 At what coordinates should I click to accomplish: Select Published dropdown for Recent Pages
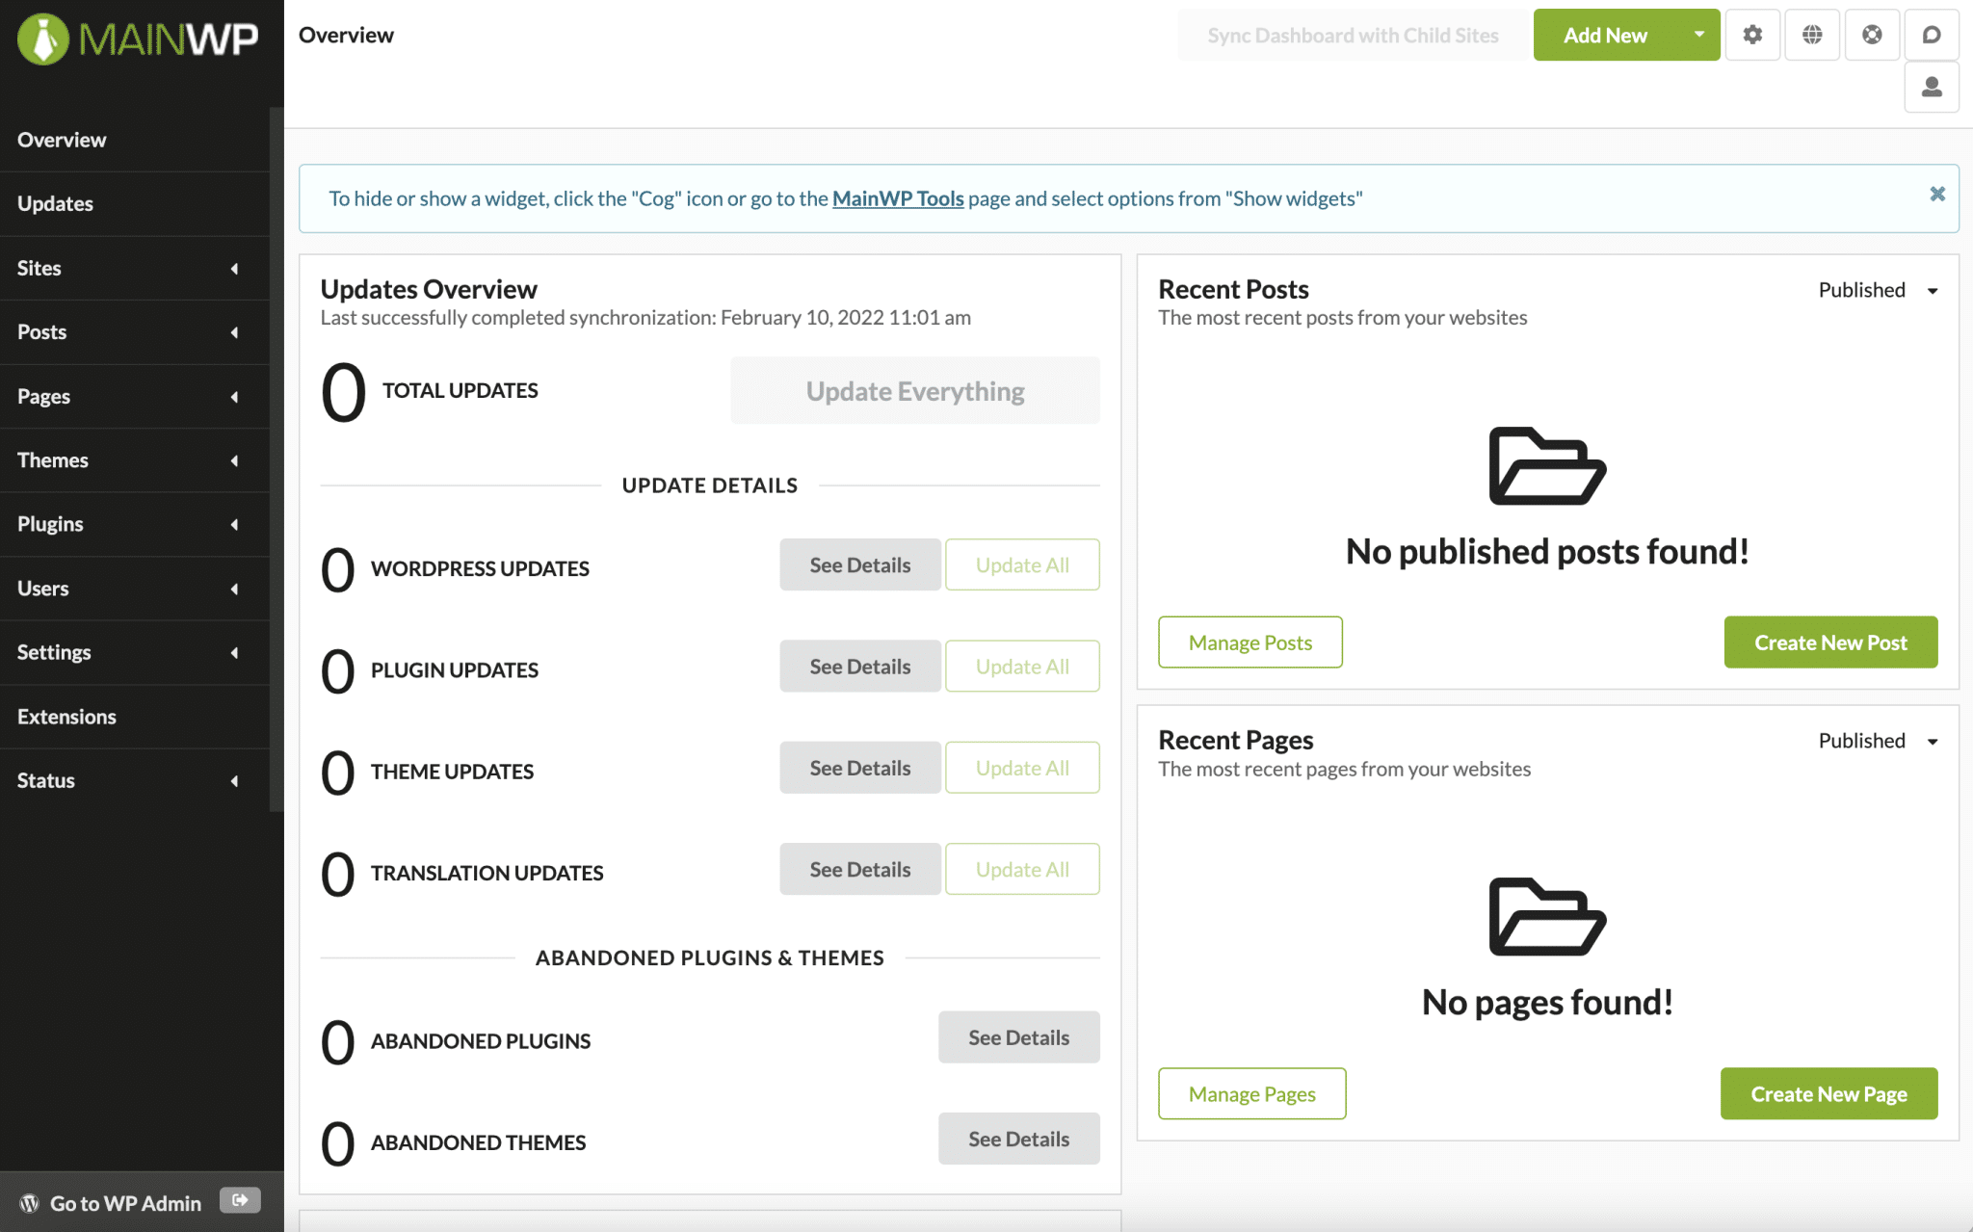[1877, 740]
